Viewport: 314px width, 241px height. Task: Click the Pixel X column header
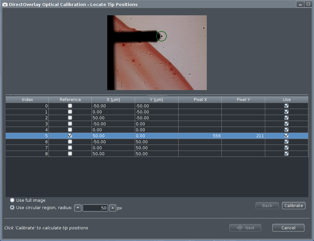[200, 100]
